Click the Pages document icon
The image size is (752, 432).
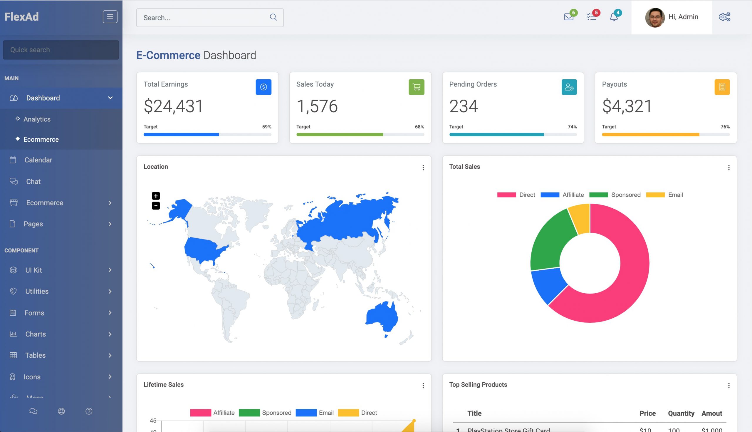[x=12, y=224]
